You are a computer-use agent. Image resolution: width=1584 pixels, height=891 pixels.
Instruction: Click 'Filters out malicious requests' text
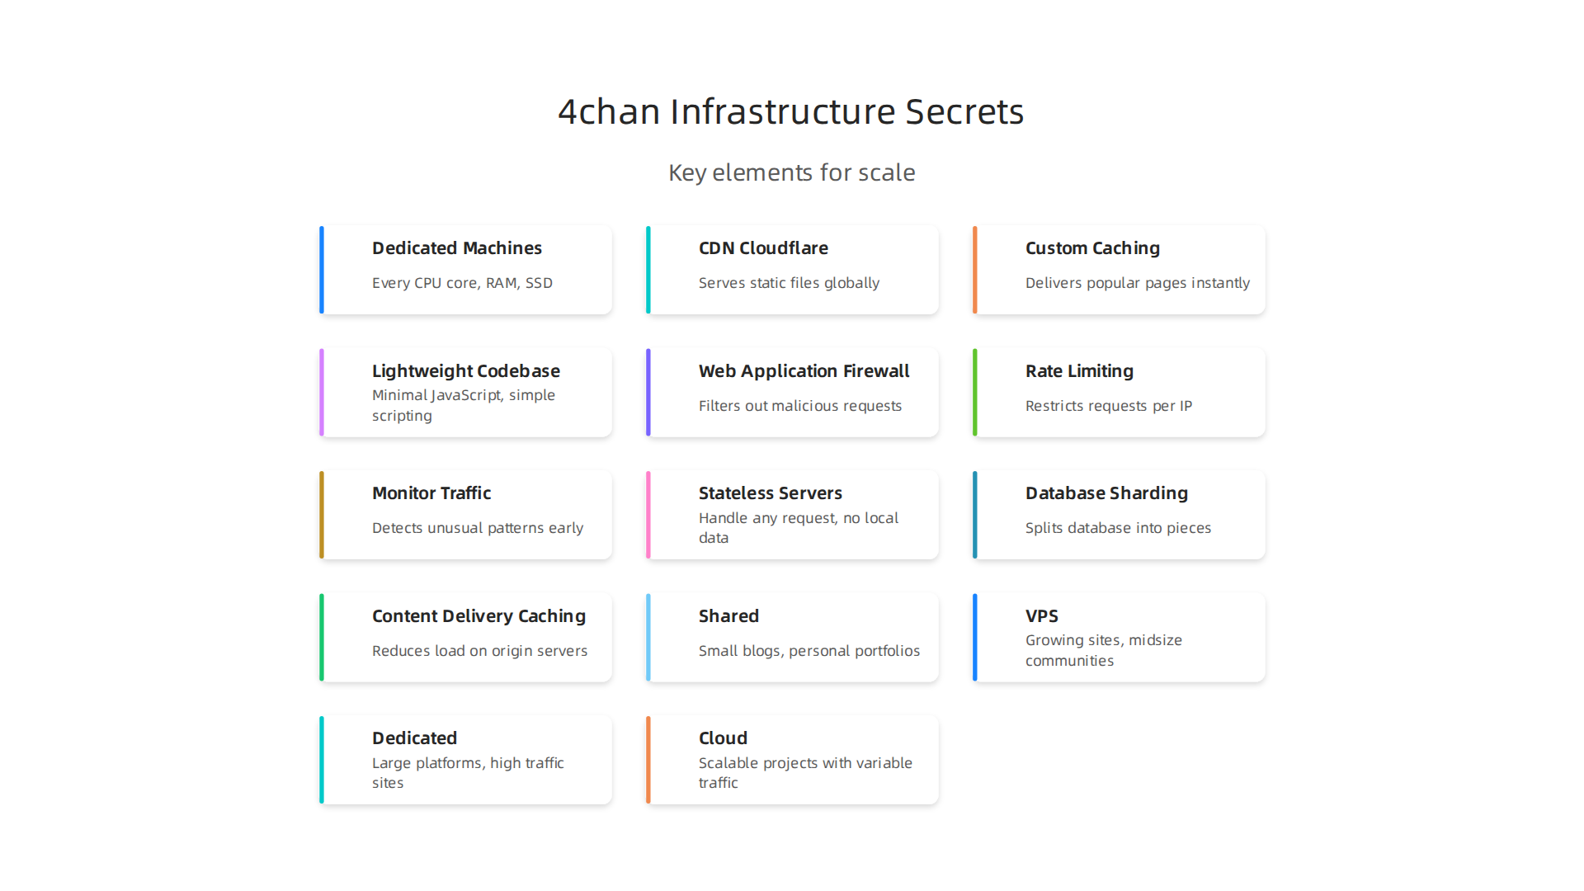coord(800,406)
